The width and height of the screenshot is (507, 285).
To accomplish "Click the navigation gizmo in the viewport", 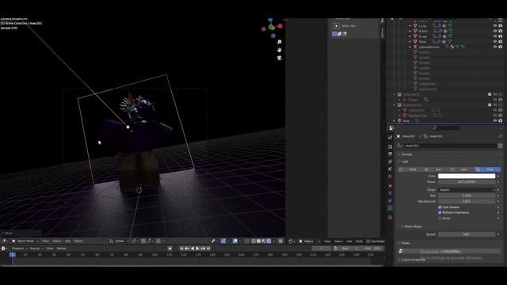I will coord(272,28).
